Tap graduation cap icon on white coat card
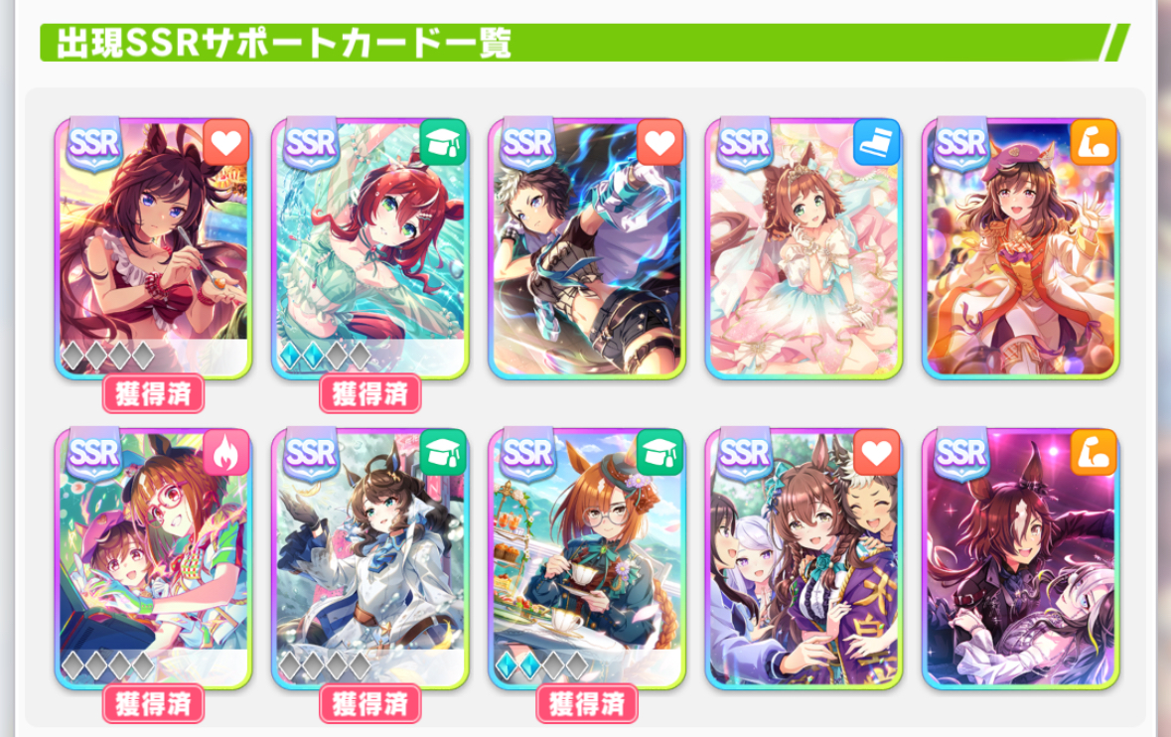1171x737 pixels. click(443, 453)
